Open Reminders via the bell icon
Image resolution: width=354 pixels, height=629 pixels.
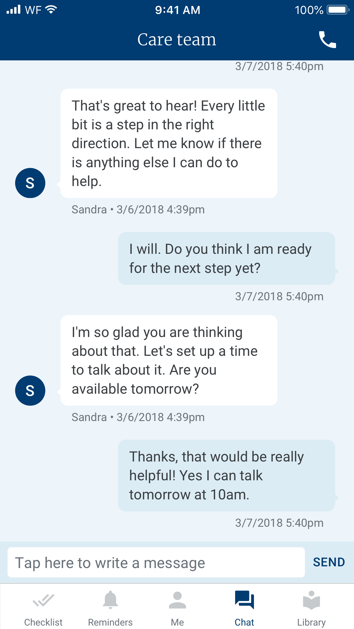click(110, 600)
